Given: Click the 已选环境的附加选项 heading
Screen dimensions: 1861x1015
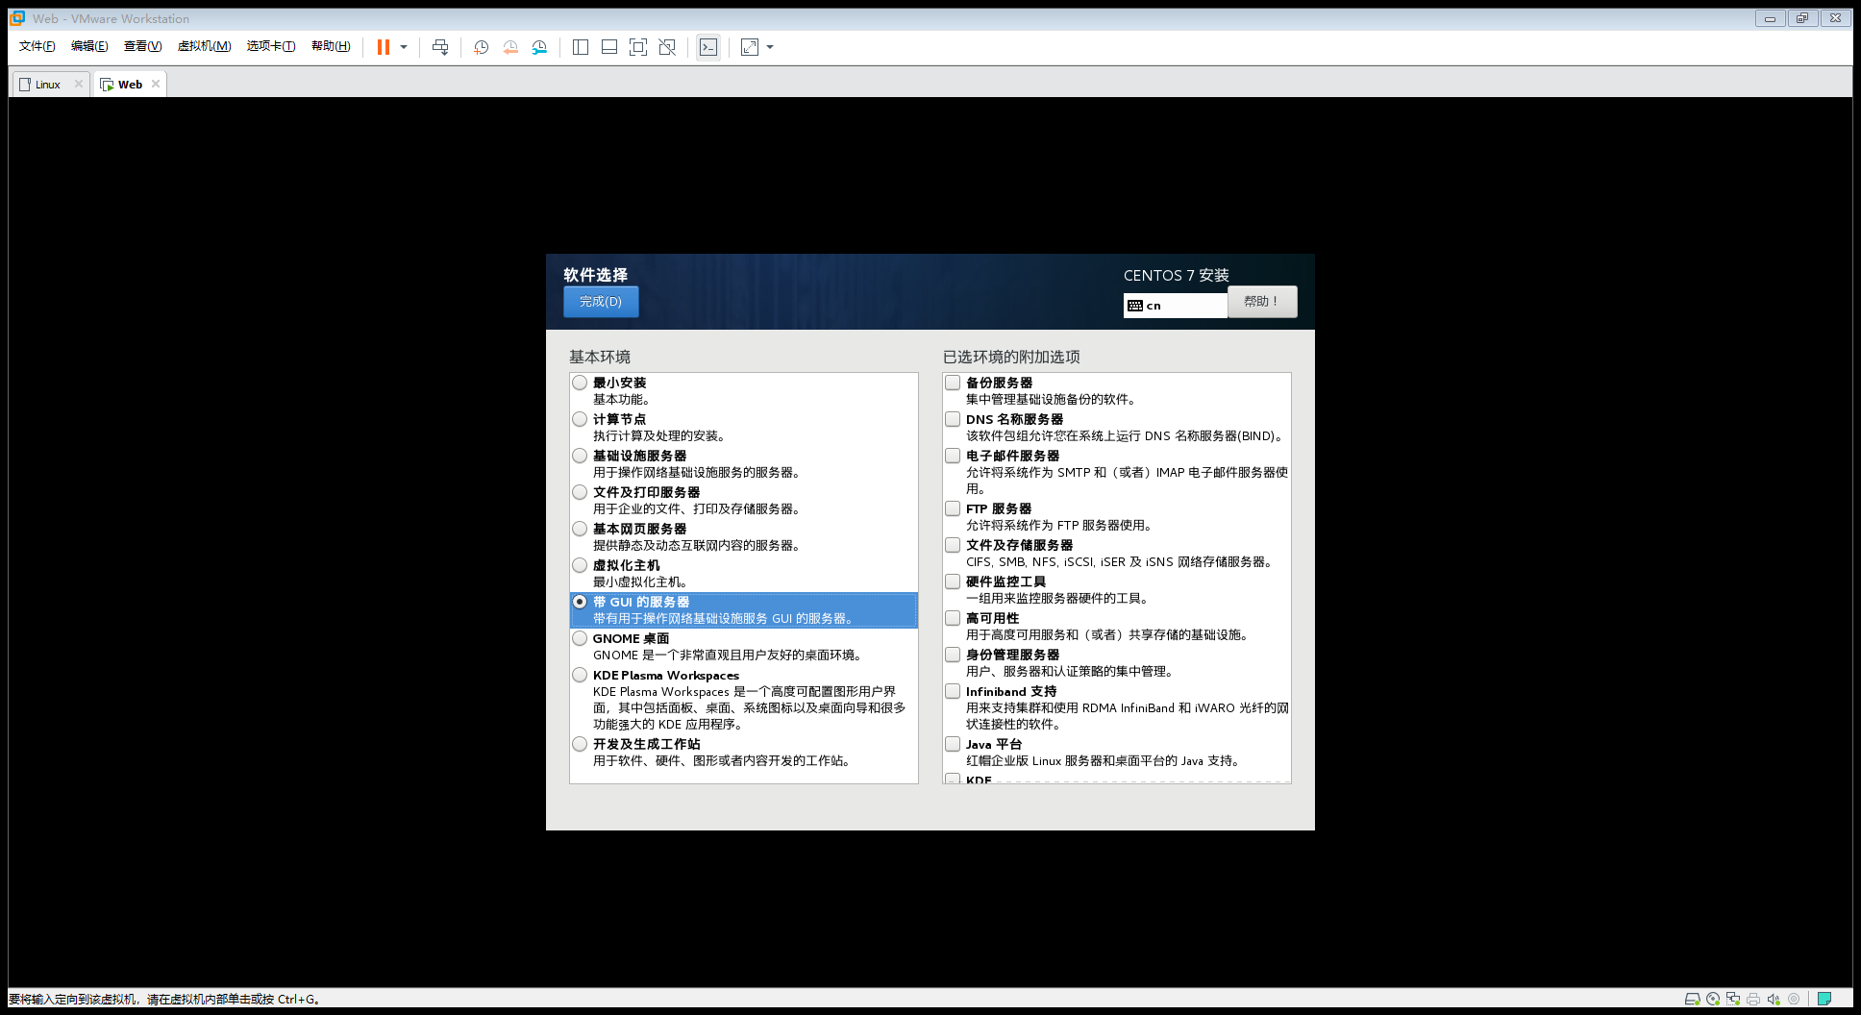Looking at the screenshot, I should click(x=1011, y=357).
